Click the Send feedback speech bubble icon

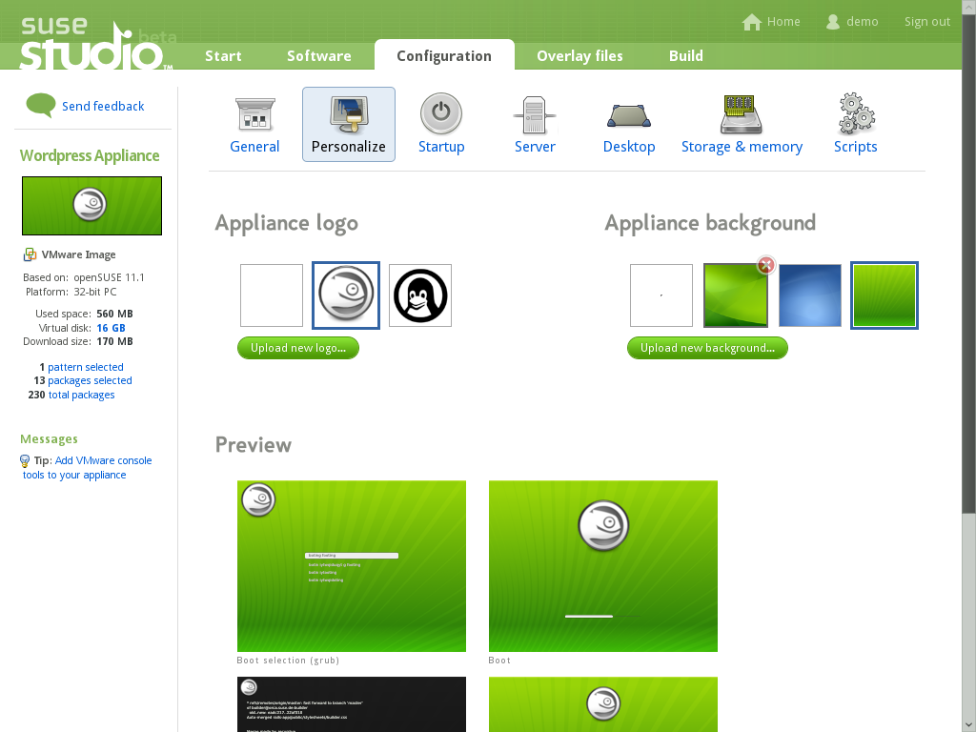(40, 105)
